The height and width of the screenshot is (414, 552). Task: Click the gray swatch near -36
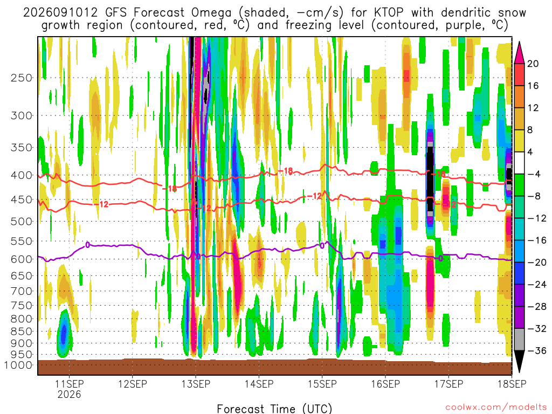pyautogui.click(x=519, y=340)
